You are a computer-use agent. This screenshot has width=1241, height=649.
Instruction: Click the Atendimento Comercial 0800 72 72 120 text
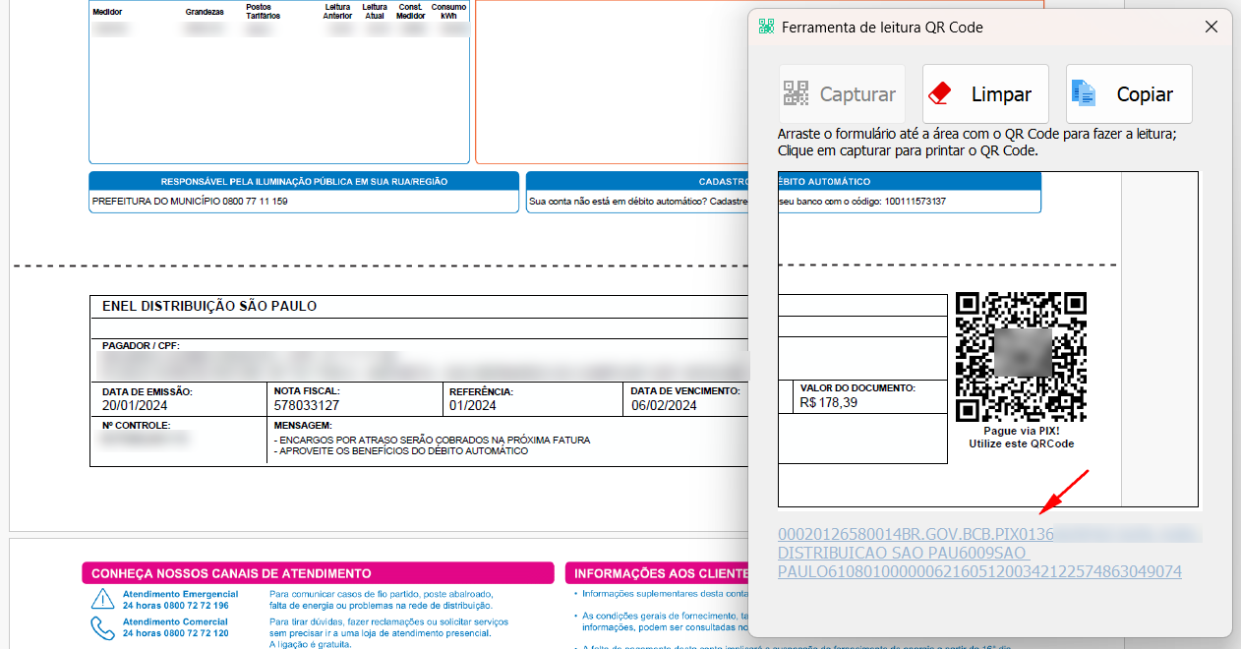click(x=175, y=628)
